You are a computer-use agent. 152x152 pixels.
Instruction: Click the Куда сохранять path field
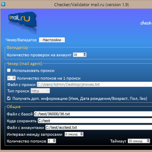[x=95, y=121]
